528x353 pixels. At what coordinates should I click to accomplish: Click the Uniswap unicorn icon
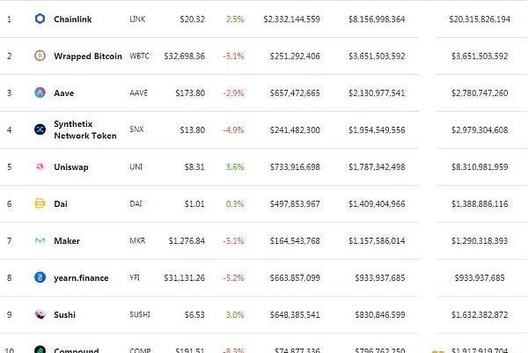[x=40, y=166]
